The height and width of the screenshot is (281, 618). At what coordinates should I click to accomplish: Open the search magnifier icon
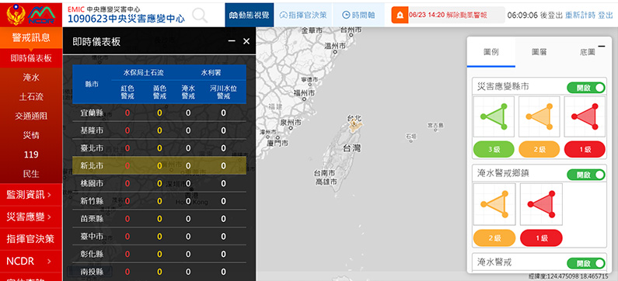pos(200,16)
